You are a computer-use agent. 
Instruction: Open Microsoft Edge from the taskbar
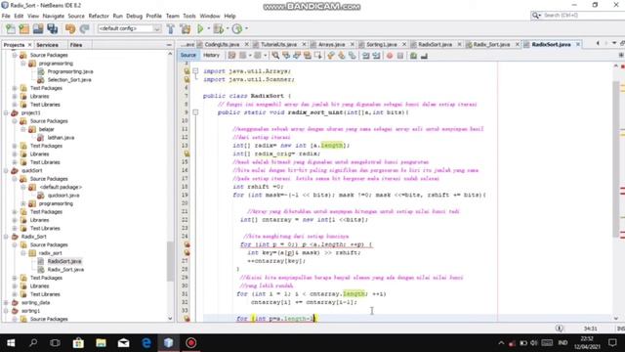point(146,343)
